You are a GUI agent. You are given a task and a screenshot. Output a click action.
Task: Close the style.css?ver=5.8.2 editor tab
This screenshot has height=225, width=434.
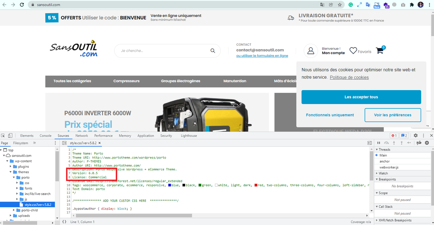(x=100, y=143)
